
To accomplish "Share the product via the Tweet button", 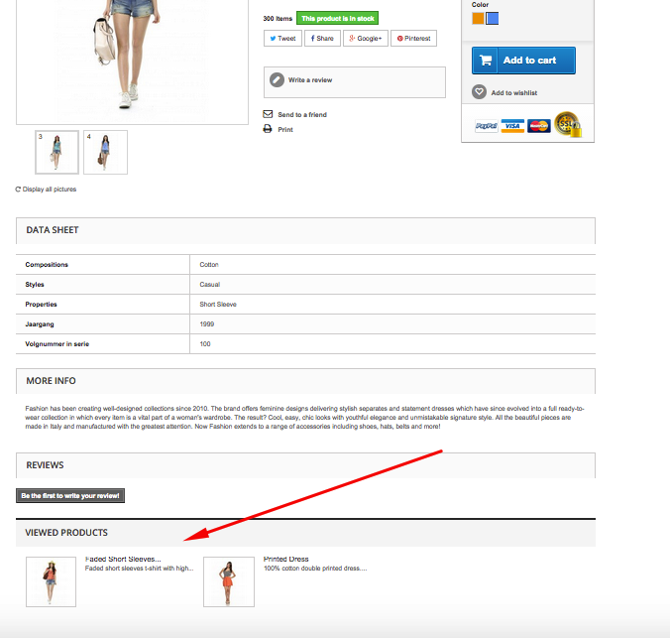I will point(282,38).
